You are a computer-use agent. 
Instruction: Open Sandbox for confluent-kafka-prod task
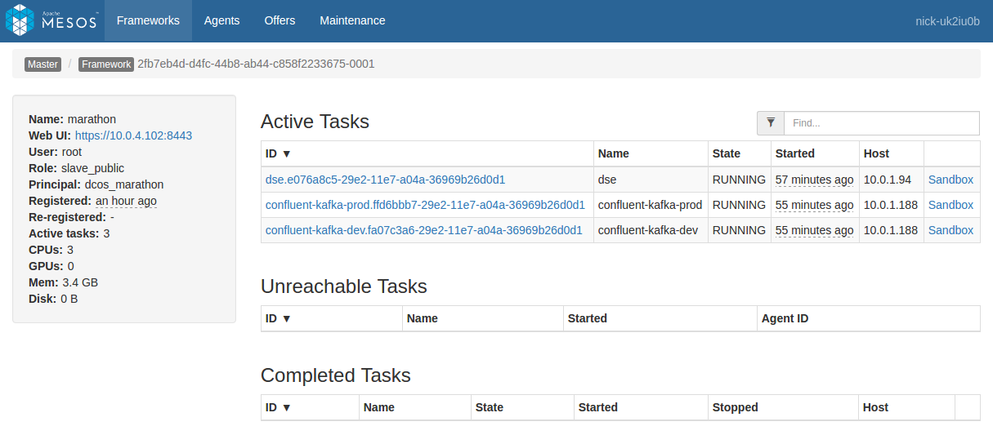951,205
